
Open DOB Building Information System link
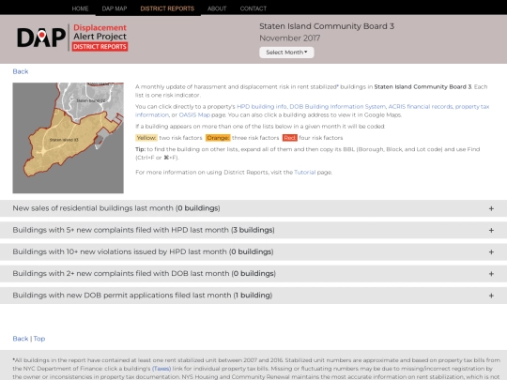pos(338,107)
